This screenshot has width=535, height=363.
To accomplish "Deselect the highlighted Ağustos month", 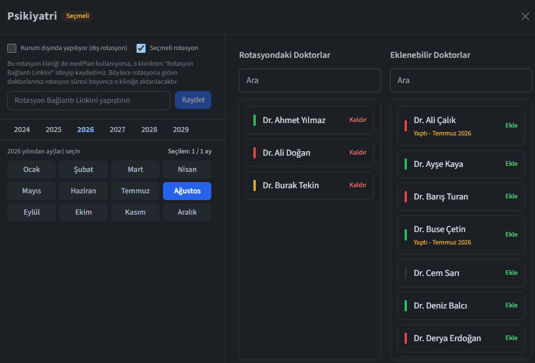I will point(187,191).
